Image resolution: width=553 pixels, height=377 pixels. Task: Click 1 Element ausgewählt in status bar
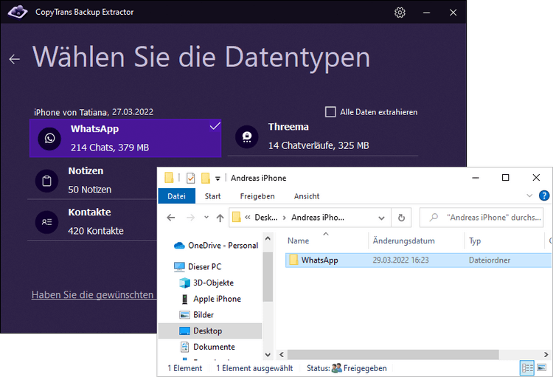point(254,368)
